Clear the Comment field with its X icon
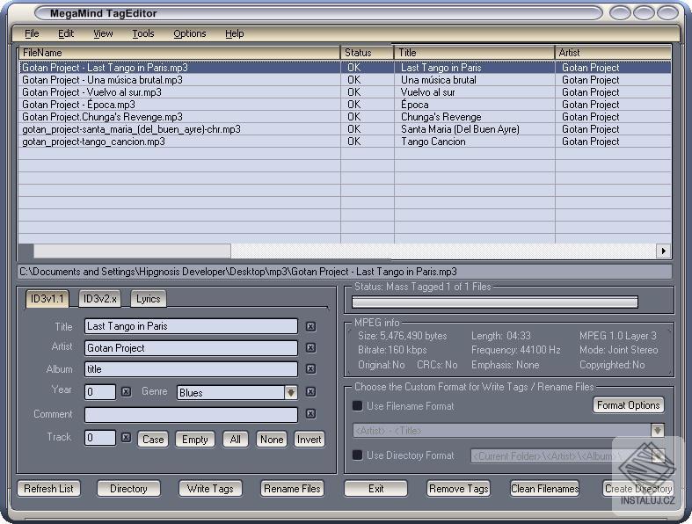Image resolution: width=692 pixels, height=524 pixels. [x=310, y=414]
